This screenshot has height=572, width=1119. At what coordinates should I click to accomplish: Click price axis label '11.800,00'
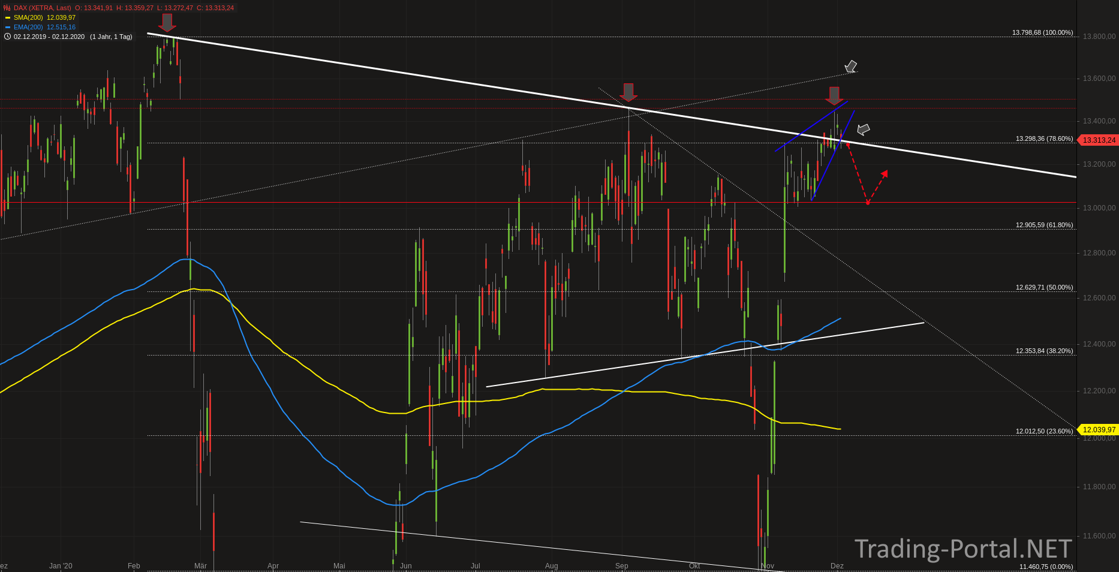[x=1099, y=487]
